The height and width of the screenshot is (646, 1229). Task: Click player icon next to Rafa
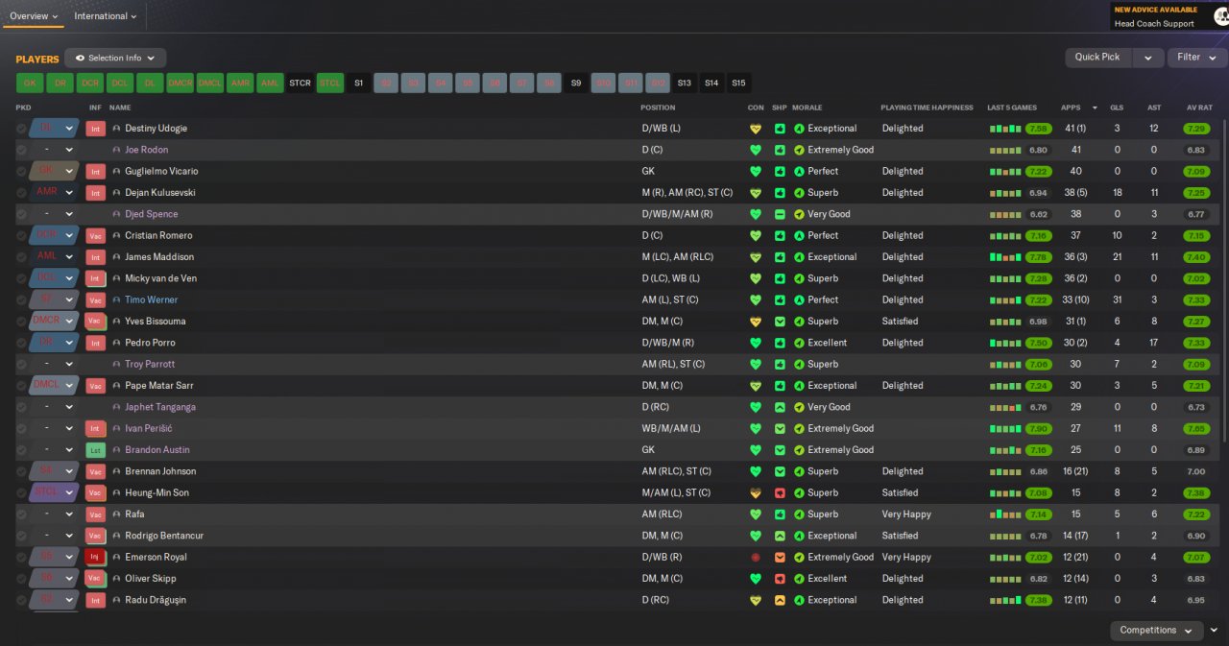coord(117,514)
